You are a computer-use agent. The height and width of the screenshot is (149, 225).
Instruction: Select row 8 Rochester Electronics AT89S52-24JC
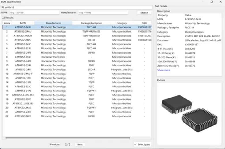(x=53, y=57)
